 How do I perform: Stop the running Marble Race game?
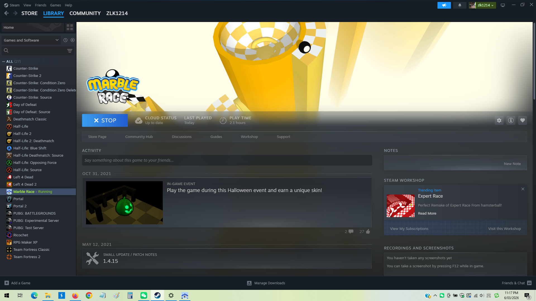105,120
